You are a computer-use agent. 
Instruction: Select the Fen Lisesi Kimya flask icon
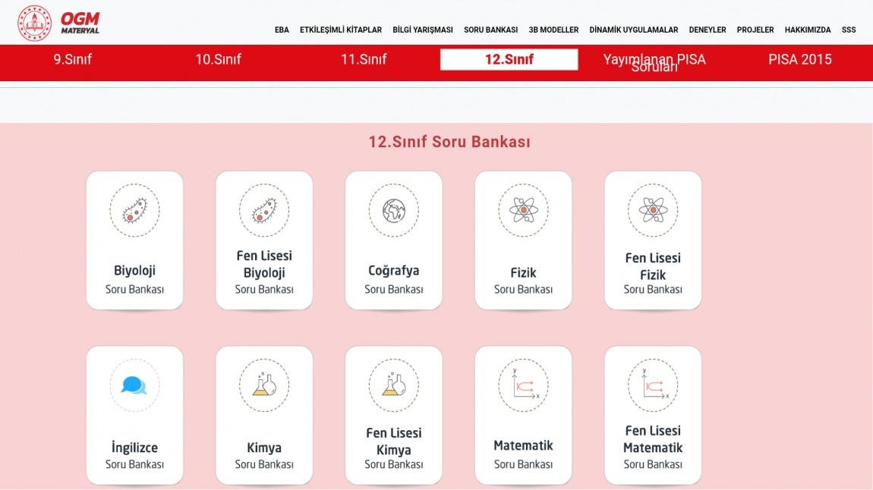coord(393,385)
